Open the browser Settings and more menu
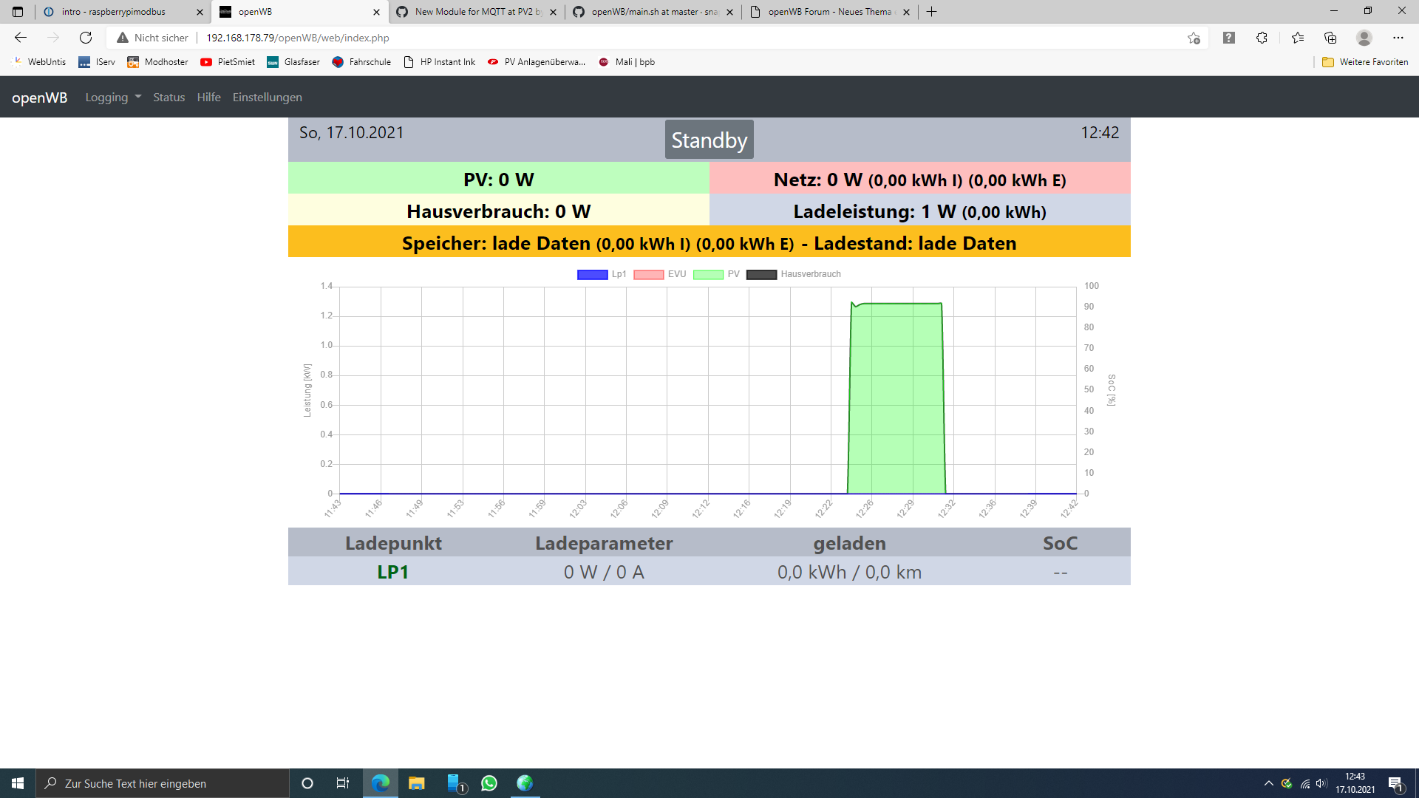This screenshot has height=798, width=1419. point(1398,38)
